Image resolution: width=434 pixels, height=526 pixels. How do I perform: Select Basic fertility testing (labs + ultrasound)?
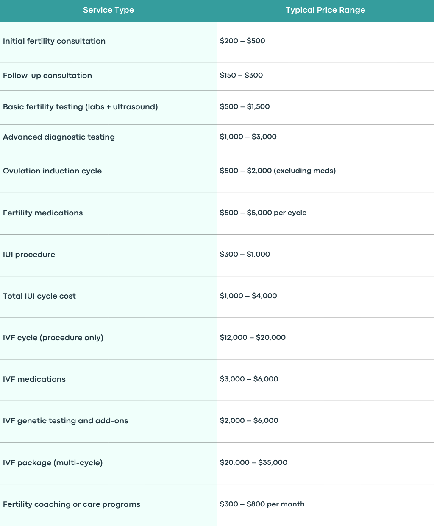108,108
